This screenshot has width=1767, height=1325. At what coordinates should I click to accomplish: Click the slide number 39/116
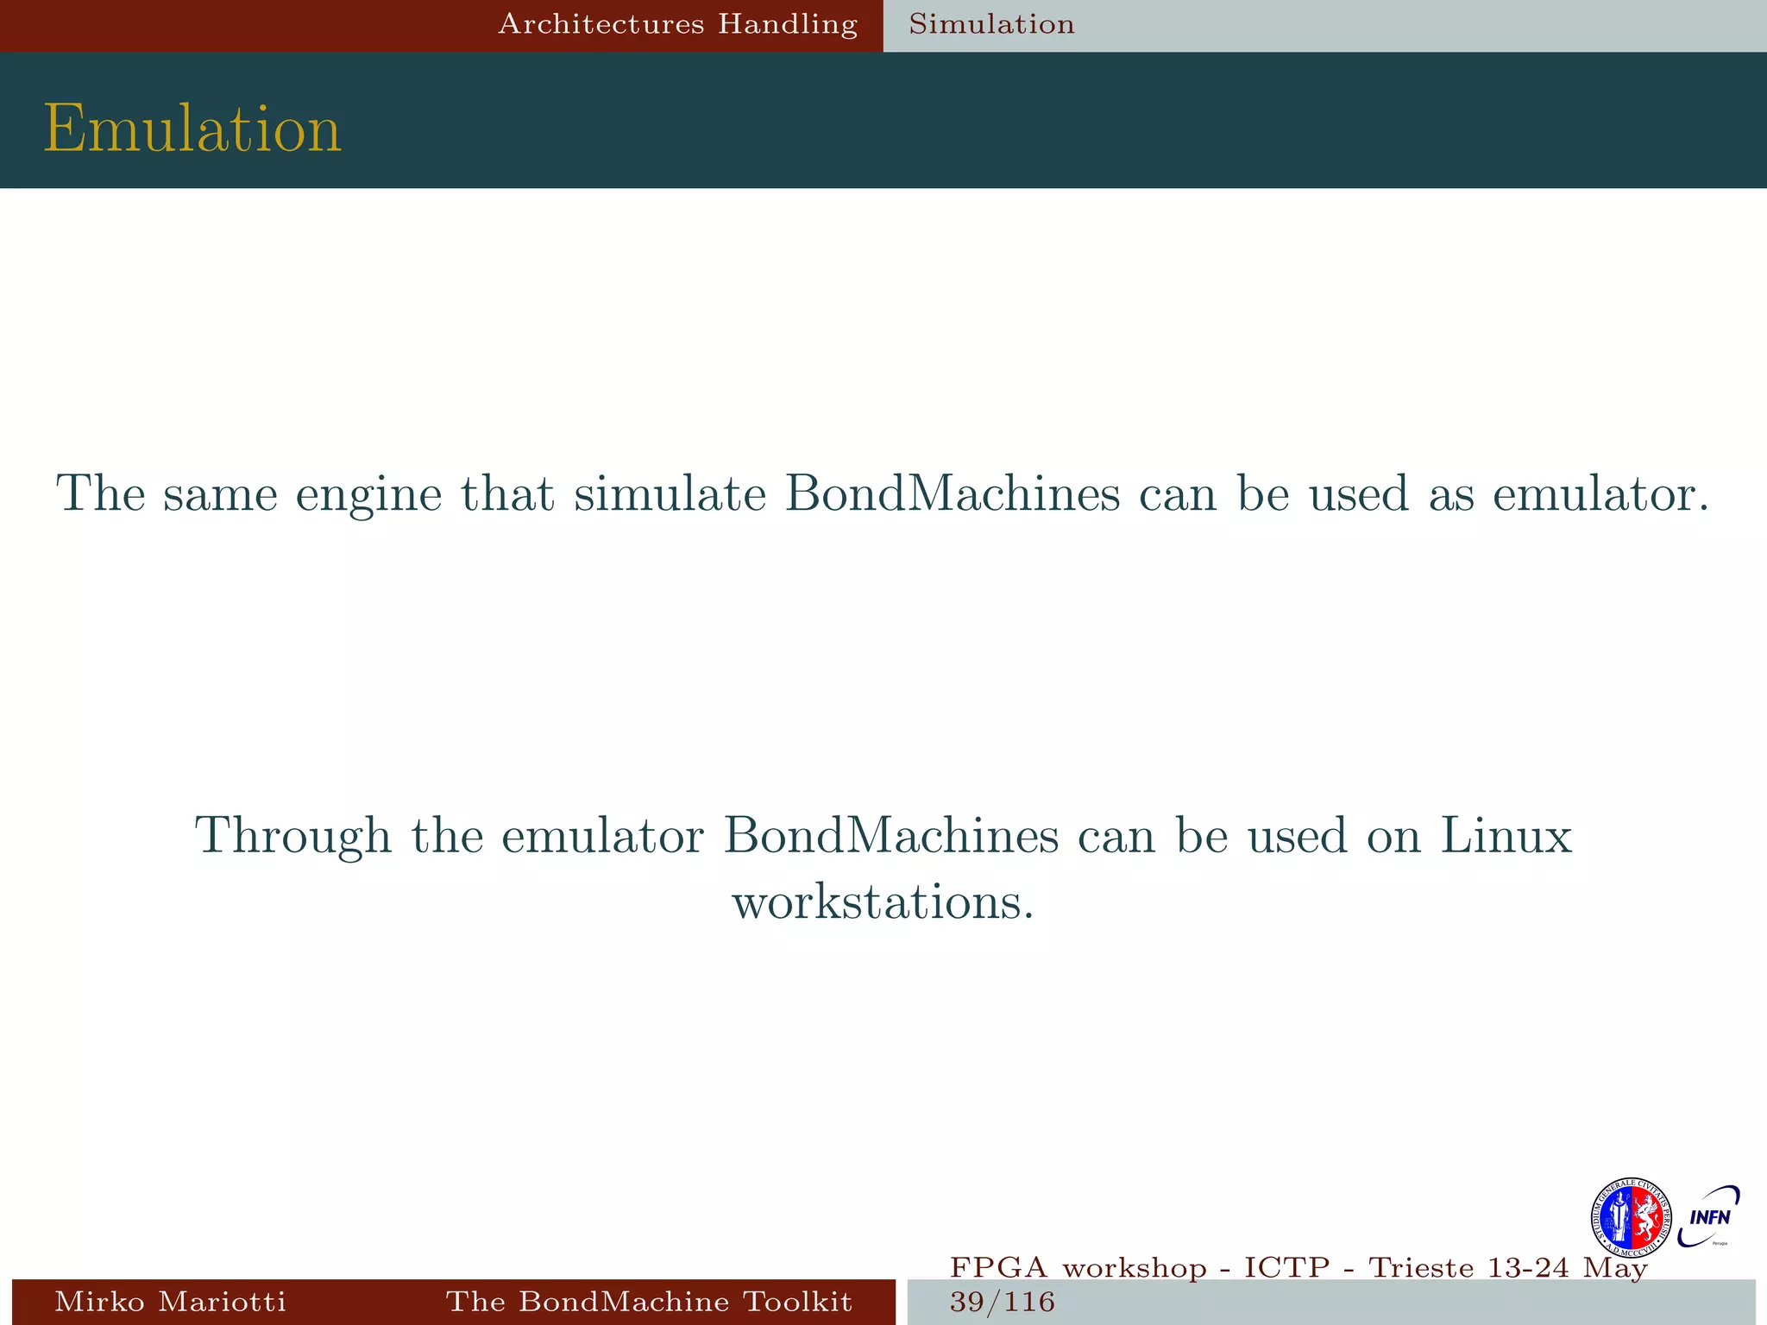[x=1003, y=1302]
